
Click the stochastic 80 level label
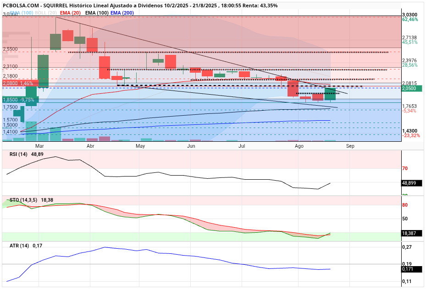coord(405,205)
